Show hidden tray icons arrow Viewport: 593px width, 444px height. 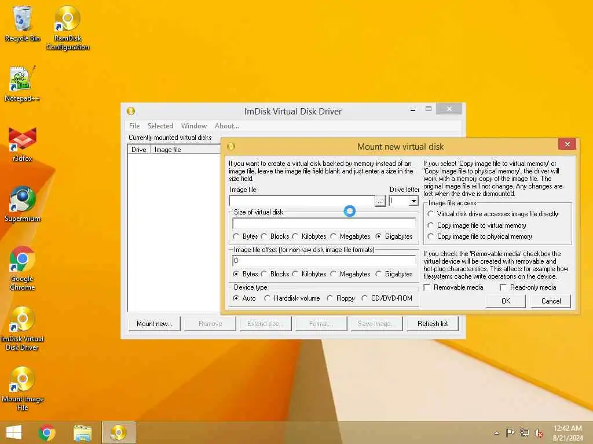(496, 432)
